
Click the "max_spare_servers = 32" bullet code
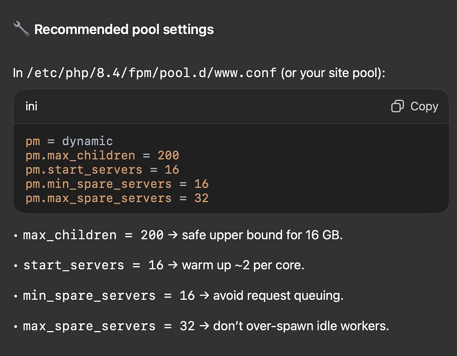point(109,326)
